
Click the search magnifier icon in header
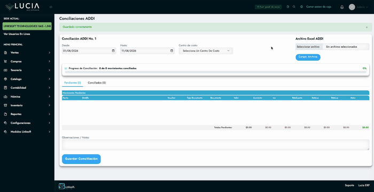click(294, 7)
